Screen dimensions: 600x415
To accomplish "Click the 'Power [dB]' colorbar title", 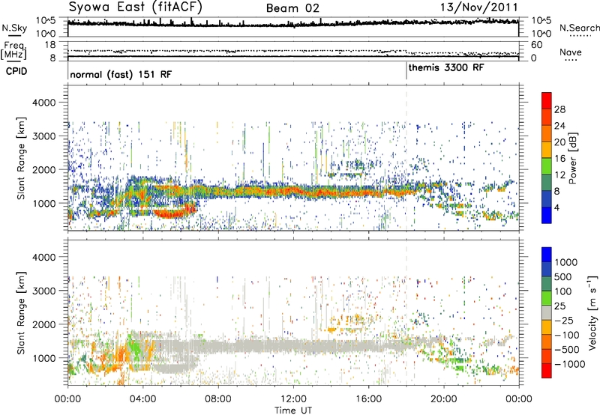I will [572, 158].
